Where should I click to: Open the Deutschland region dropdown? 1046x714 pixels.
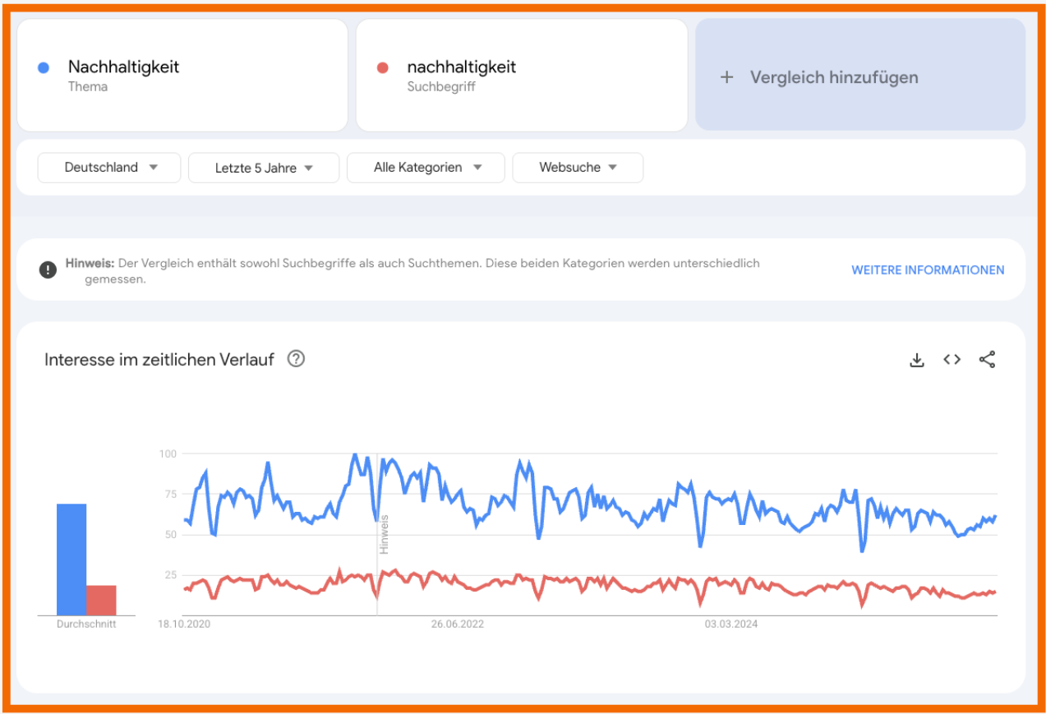109,168
